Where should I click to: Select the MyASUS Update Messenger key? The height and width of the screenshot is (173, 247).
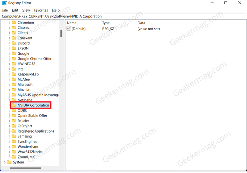coord(38,95)
